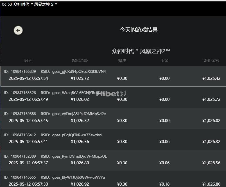Click the 终止余额 column header
The width and height of the screenshot is (226, 187).
tap(211, 60)
